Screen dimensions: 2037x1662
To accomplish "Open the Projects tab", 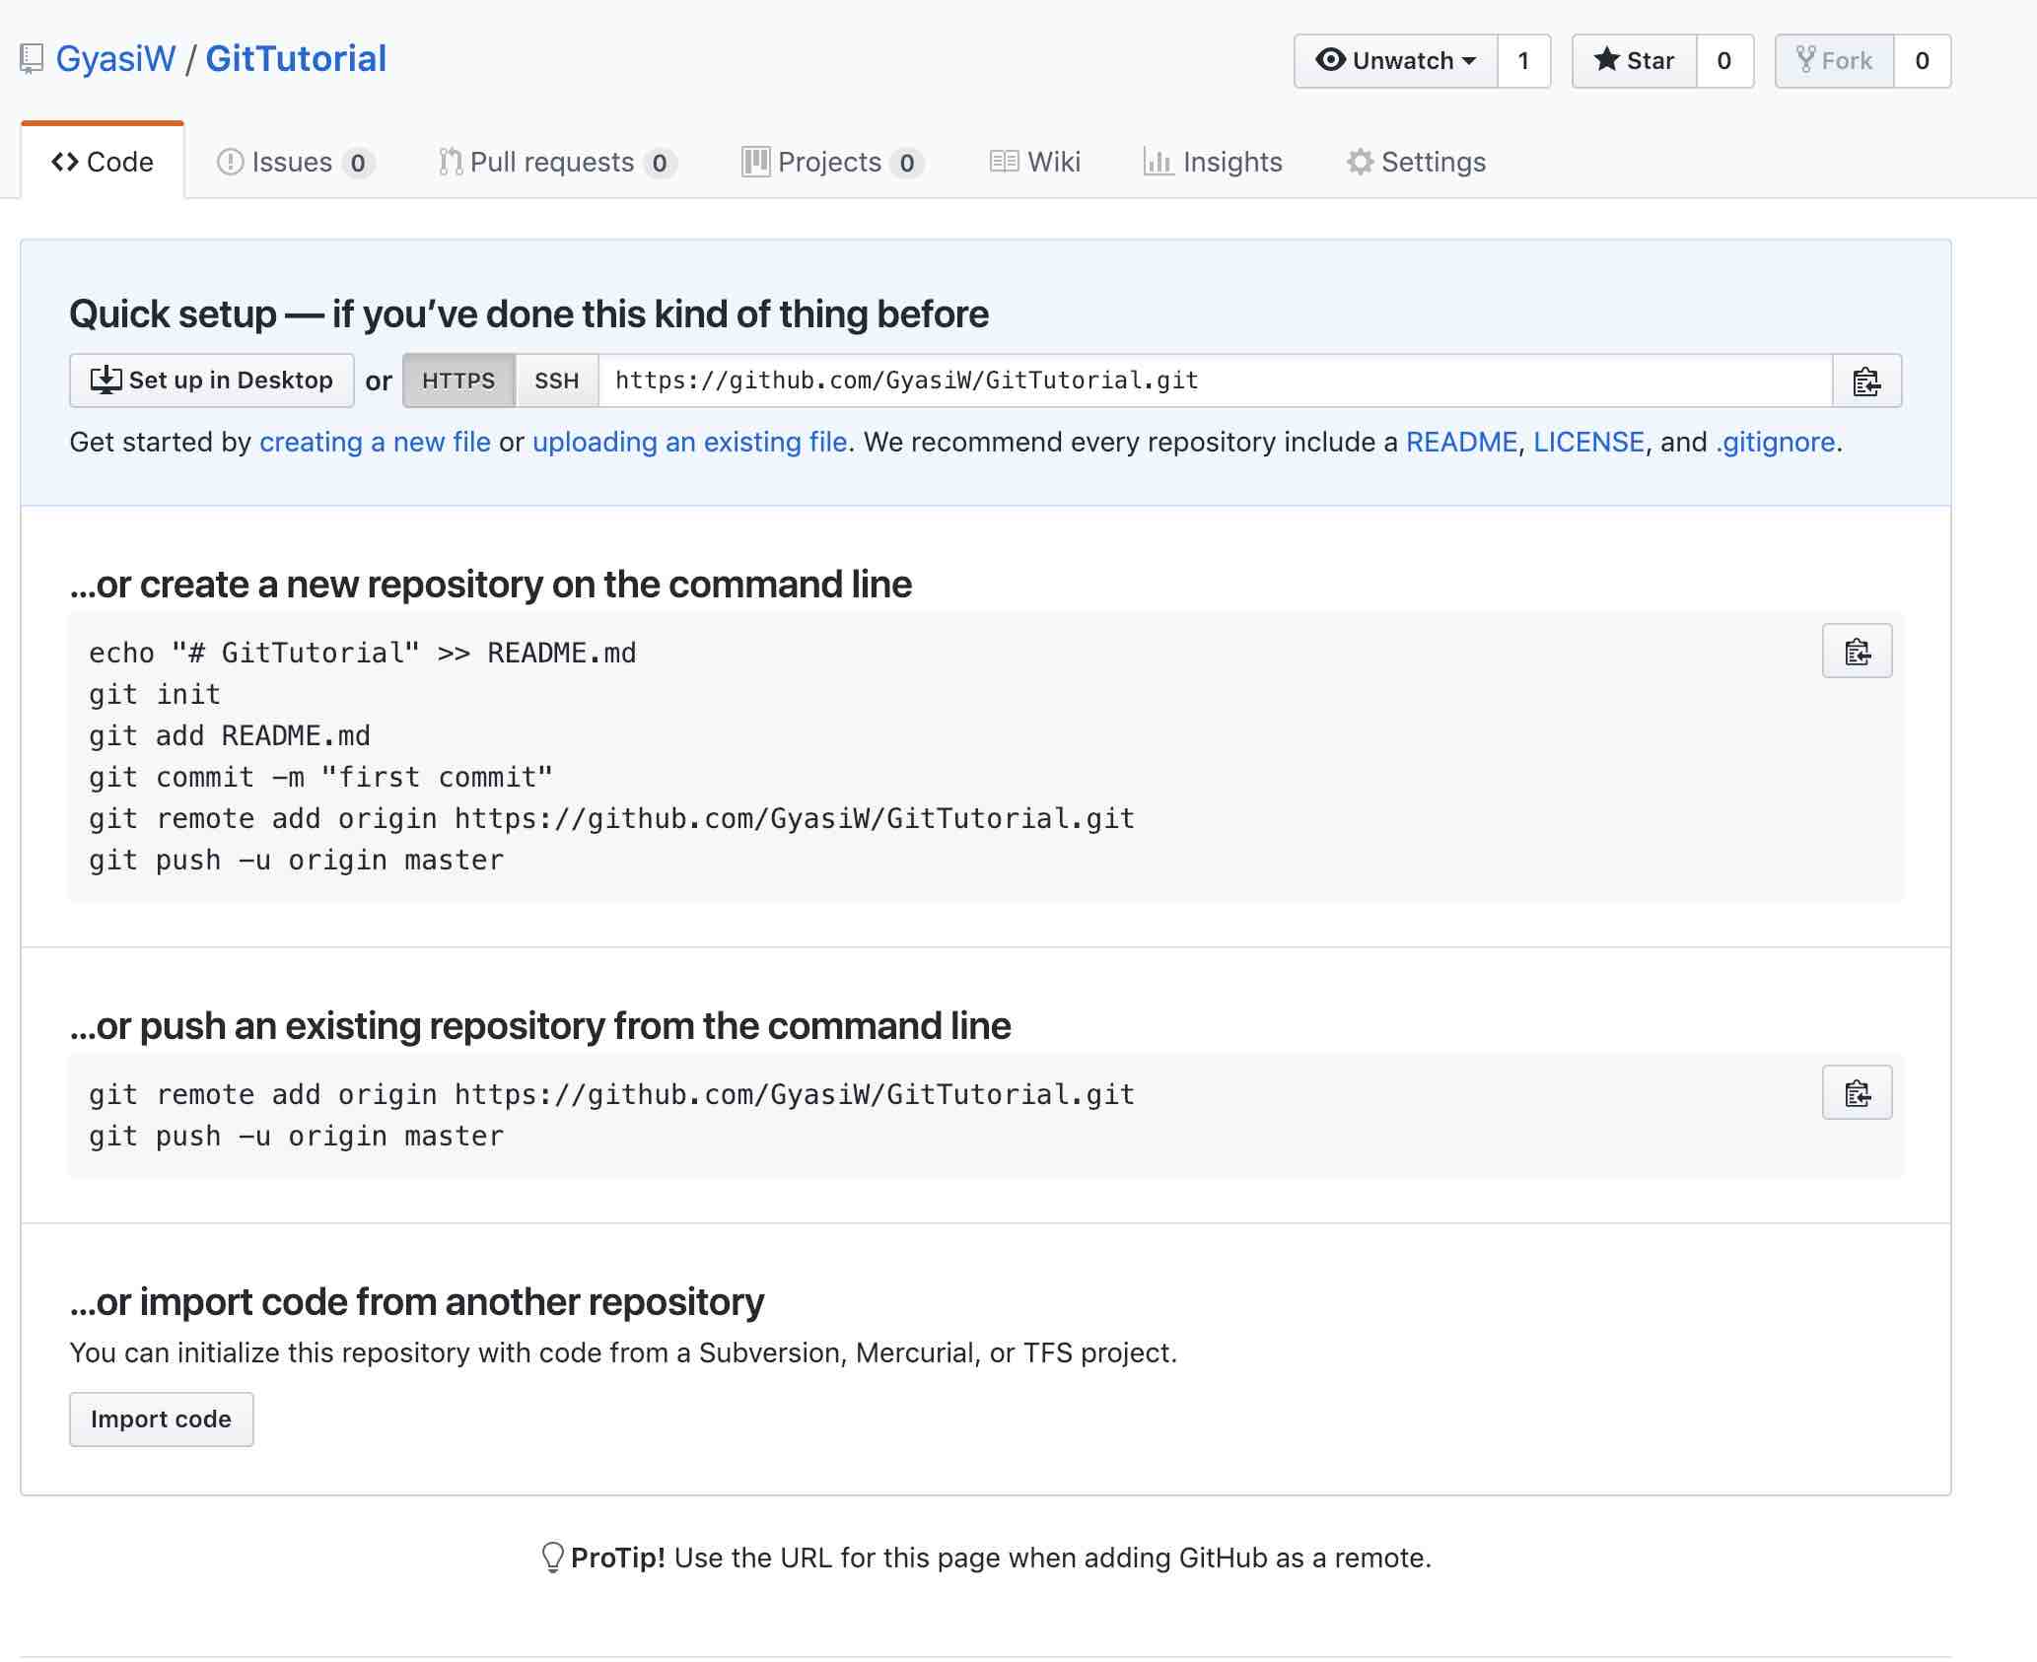I will pos(831,162).
